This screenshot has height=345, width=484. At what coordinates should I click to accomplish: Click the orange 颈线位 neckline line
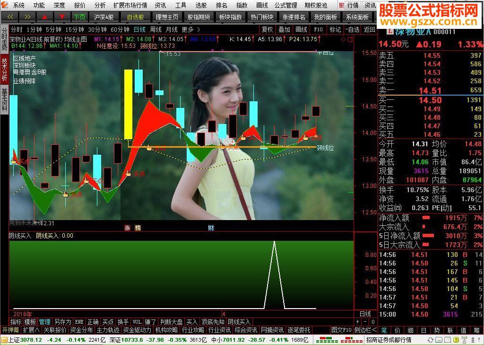[x=222, y=147]
